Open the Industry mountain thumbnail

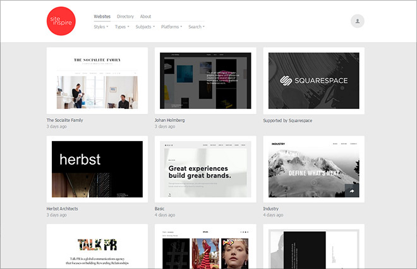314,169
